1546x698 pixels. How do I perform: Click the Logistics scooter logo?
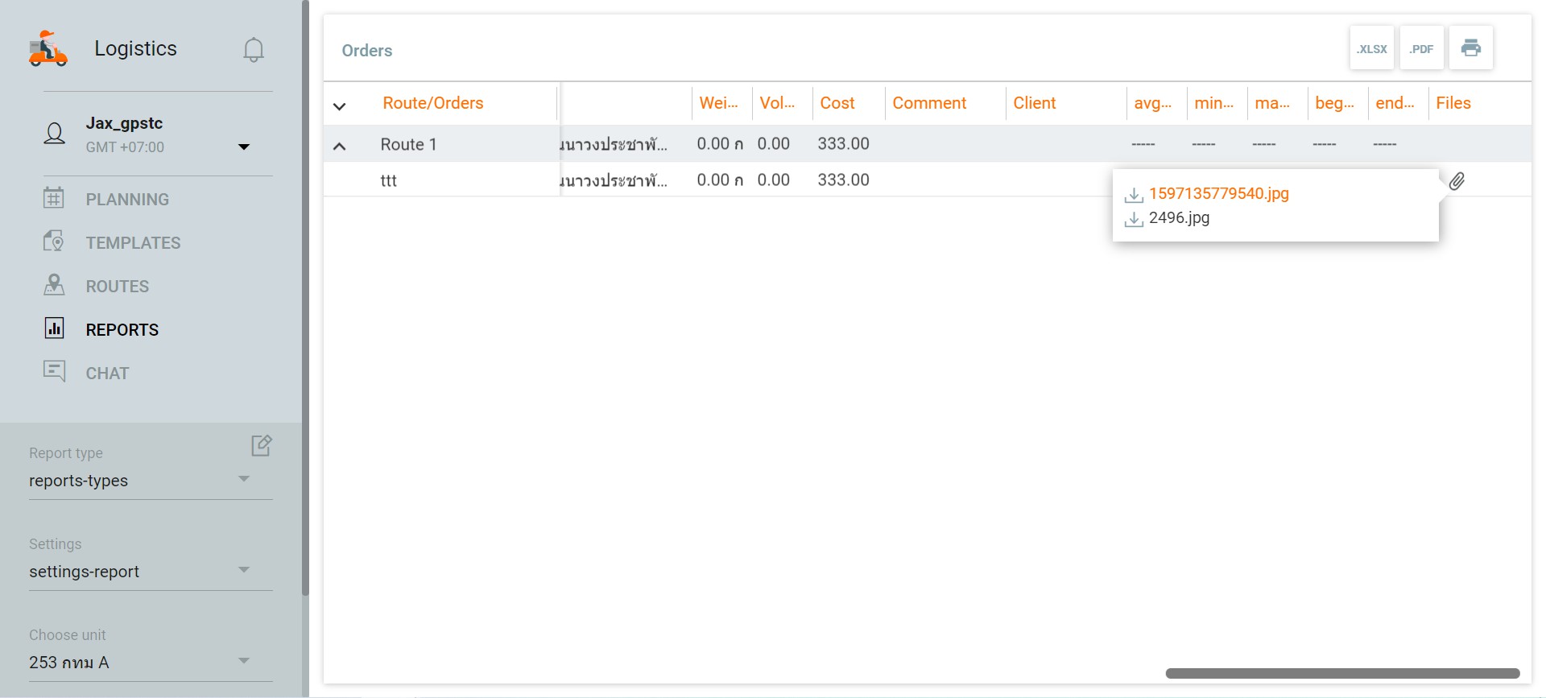pyautogui.click(x=48, y=49)
